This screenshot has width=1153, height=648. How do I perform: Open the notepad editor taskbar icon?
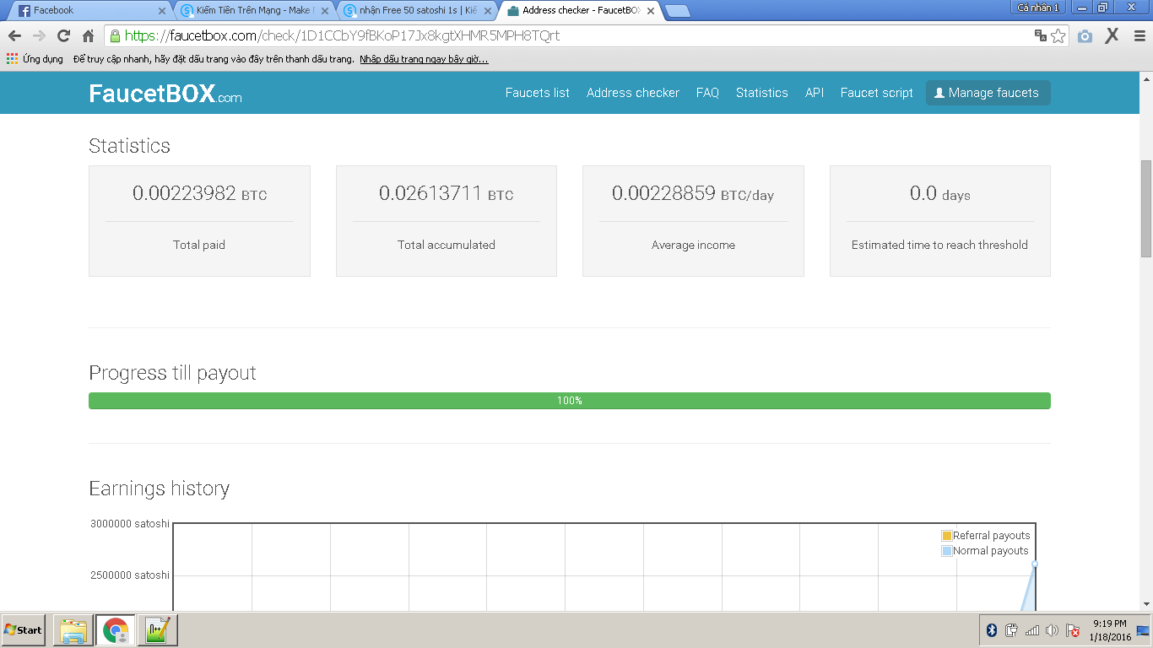(158, 630)
